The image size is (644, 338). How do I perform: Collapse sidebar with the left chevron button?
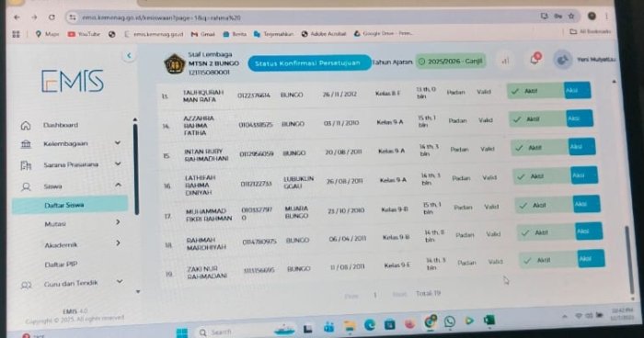click(129, 55)
